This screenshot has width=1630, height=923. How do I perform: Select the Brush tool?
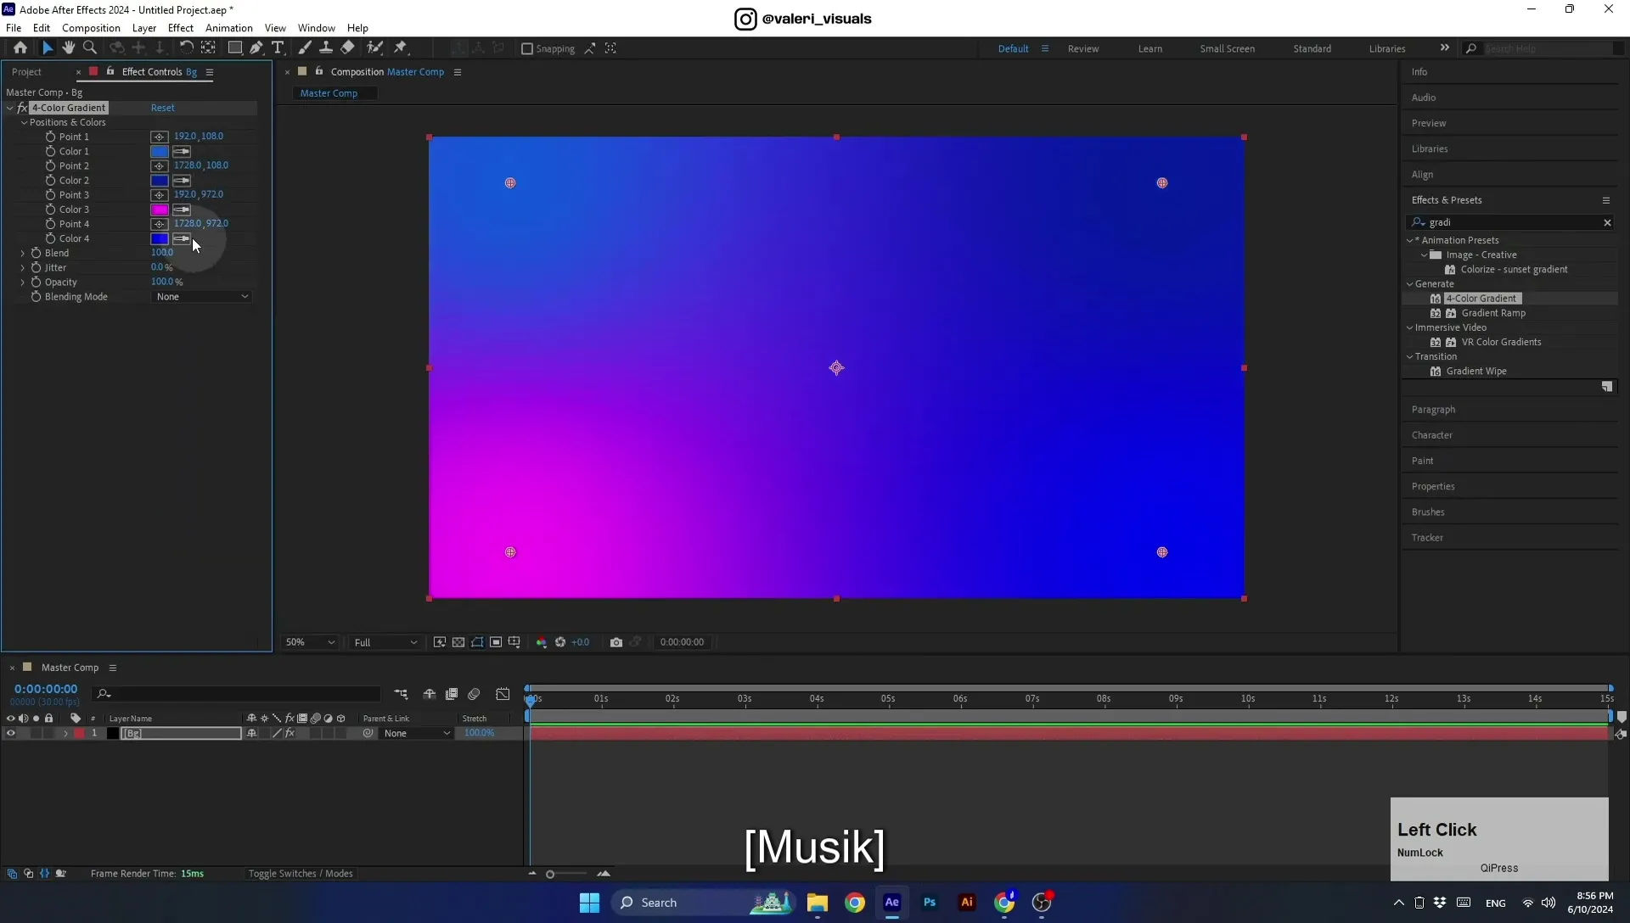coord(305,48)
